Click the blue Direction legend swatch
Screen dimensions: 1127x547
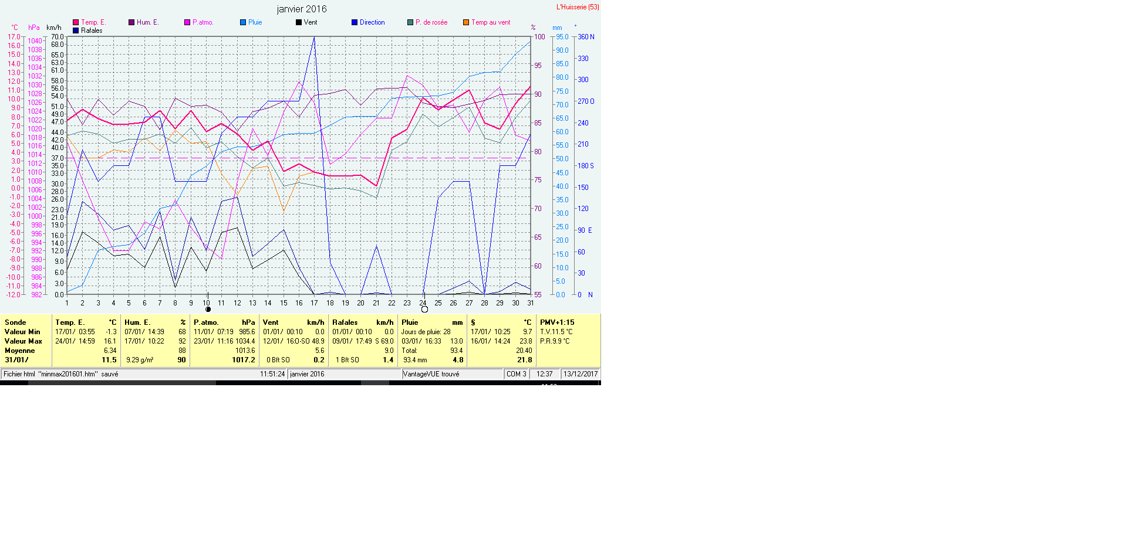pyautogui.click(x=355, y=22)
